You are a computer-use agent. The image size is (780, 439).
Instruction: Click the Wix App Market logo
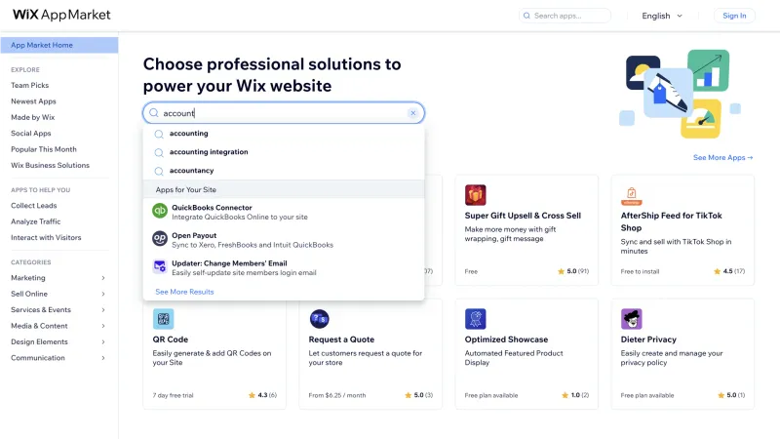(x=61, y=15)
